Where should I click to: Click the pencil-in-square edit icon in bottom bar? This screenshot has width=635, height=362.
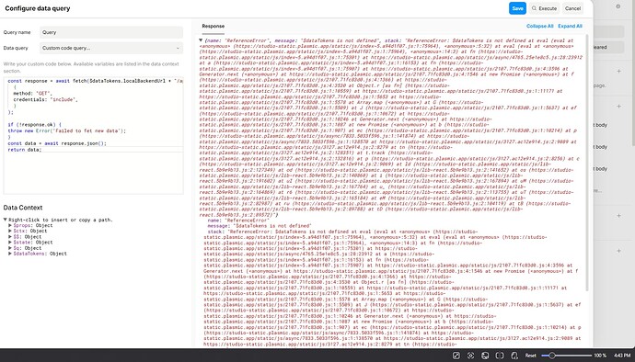click(x=456, y=356)
